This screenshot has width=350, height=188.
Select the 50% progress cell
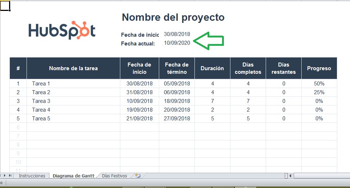click(319, 84)
